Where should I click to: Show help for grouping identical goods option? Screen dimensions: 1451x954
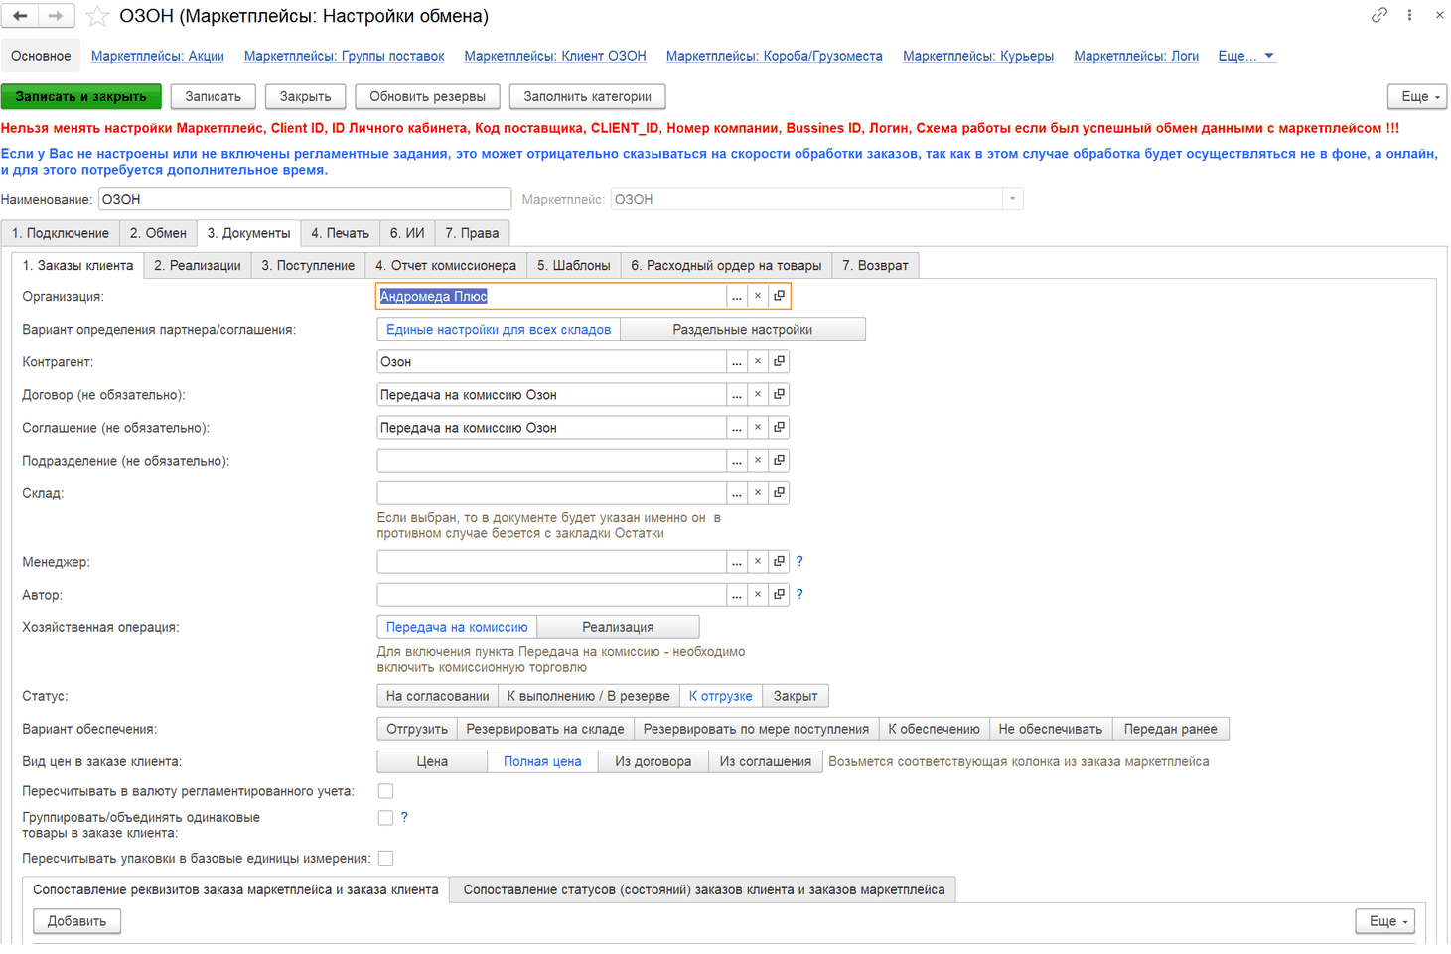404,817
